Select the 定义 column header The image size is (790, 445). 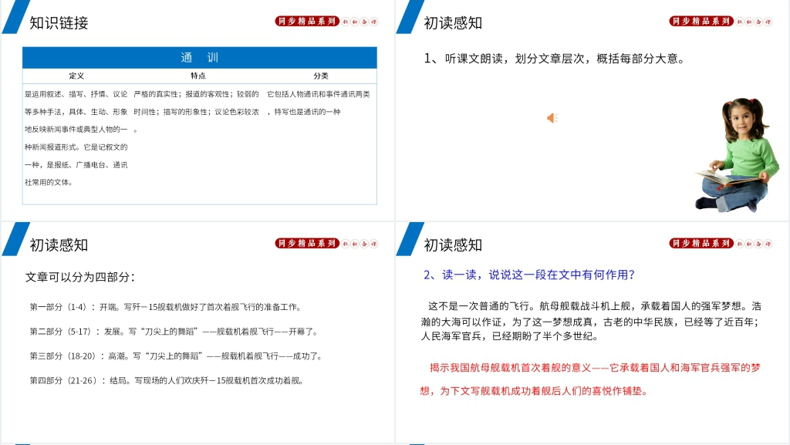[76, 76]
